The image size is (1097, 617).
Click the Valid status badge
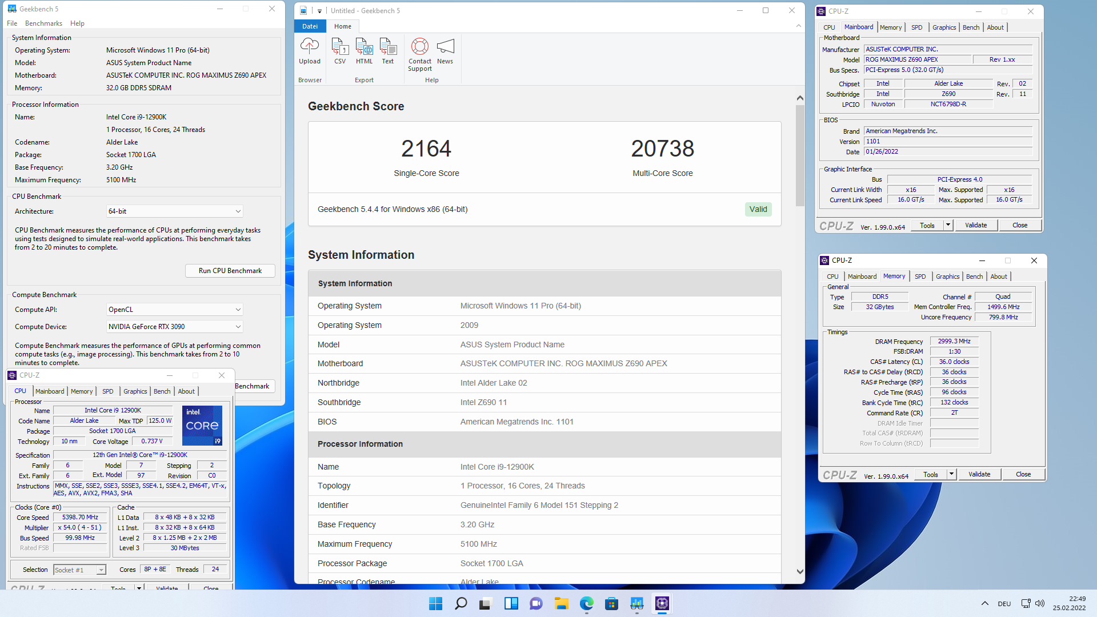758,209
